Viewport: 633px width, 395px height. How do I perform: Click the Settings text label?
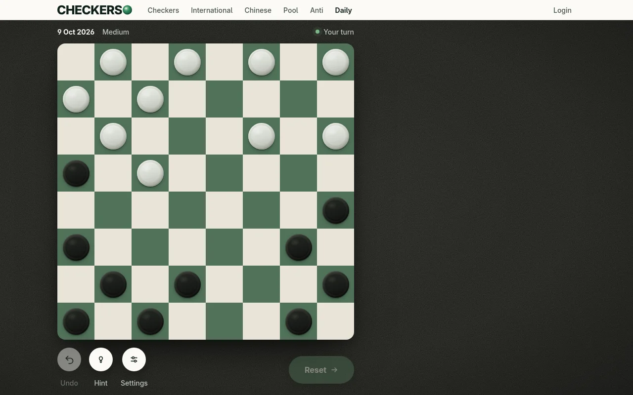pyautogui.click(x=134, y=383)
